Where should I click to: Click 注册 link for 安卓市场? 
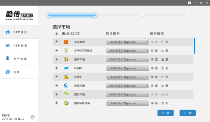tap(165, 59)
